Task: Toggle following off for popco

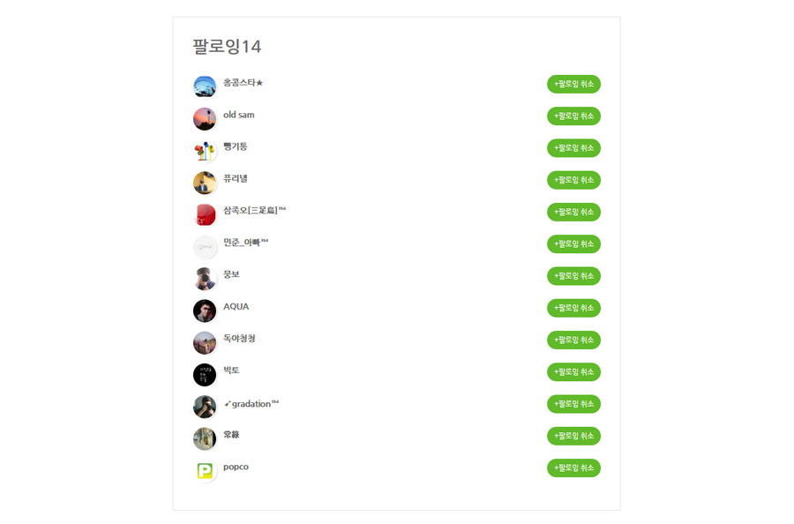Action: pos(573,468)
